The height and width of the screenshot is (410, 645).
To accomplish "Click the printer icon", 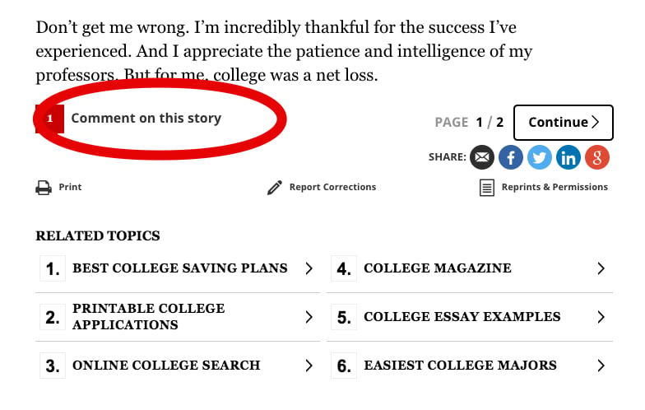I will click(44, 188).
